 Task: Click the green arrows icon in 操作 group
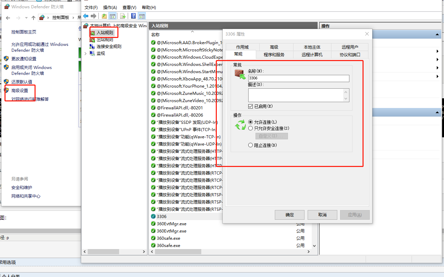pos(240,125)
